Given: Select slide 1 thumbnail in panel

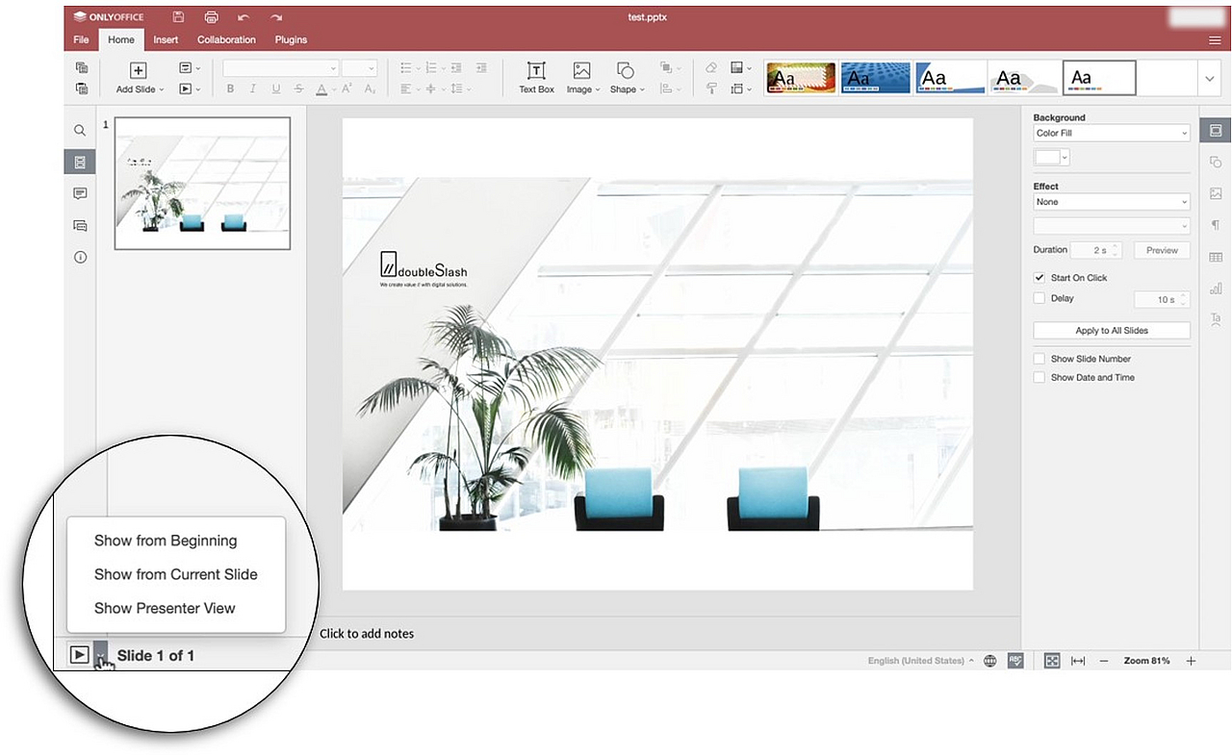Looking at the screenshot, I should (x=202, y=183).
